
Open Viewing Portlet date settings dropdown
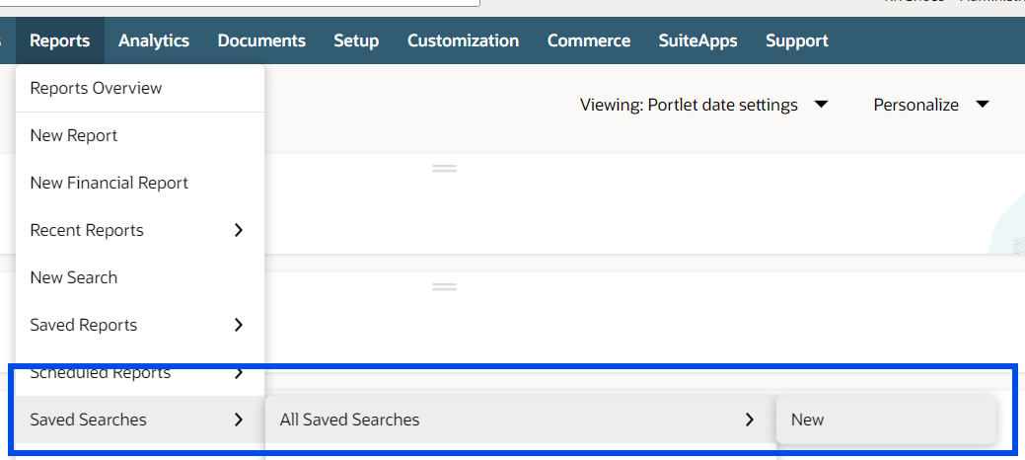[703, 105]
